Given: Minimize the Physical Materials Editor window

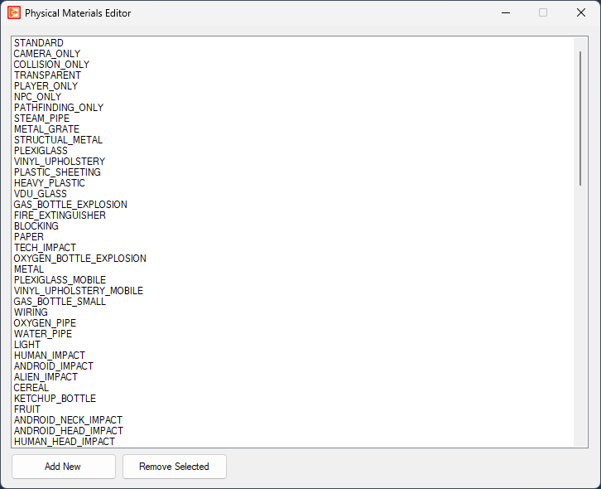Looking at the screenshot, I should 505,13.
